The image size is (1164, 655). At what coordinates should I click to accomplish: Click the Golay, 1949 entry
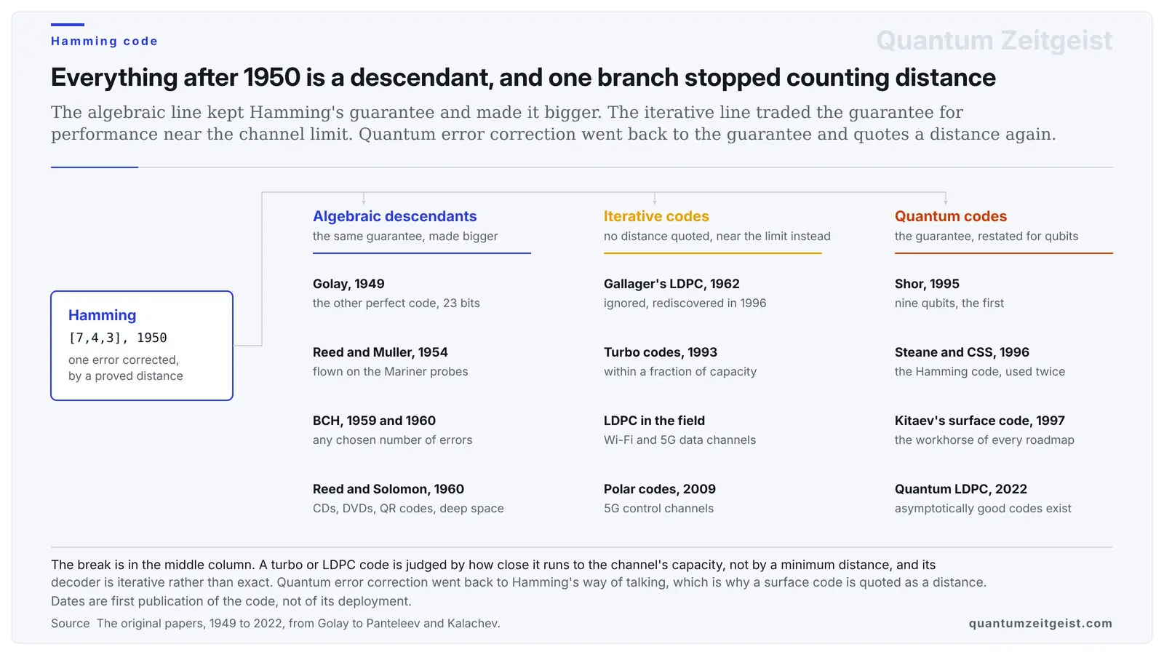(x=396, y=293)
